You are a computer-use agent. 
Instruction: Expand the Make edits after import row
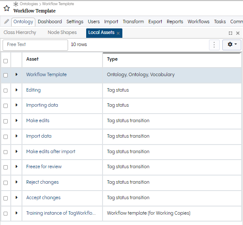[x=16, y=151]
